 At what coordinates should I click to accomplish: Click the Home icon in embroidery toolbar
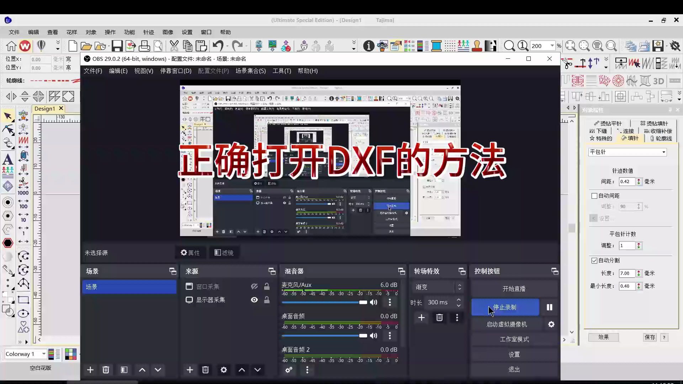click(11, 46)
